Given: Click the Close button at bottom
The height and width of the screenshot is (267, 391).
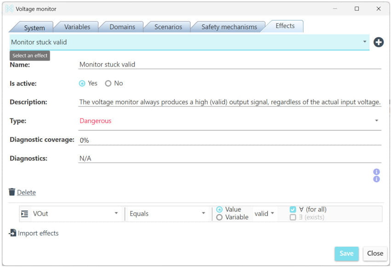Looking at the screenshot, I should tap(375, 253).
